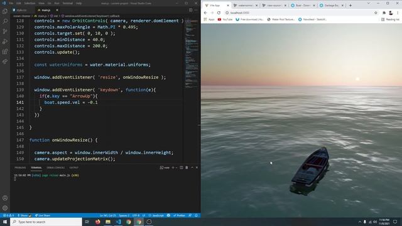The width and height of the screenshot is (402, 226).
Task: Bookmark this page with the star icon
Action: click(376, 13)
